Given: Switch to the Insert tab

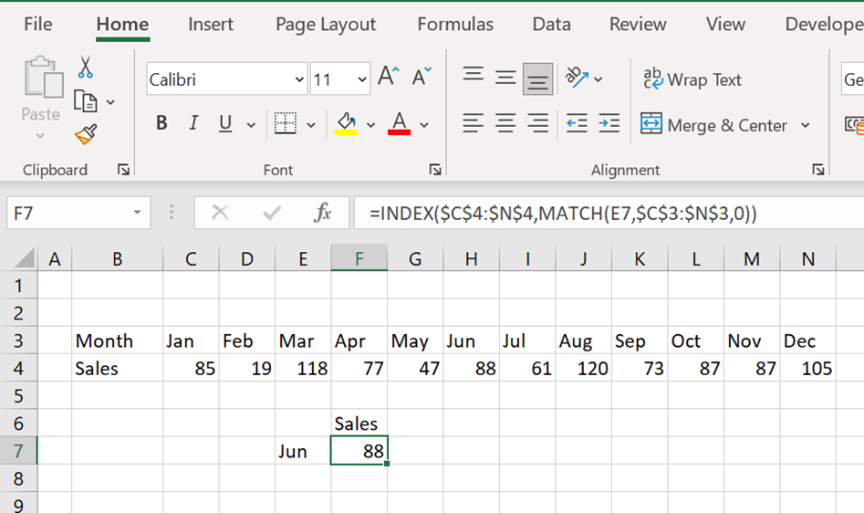Looking at the screenshot, I should pyautogui.click(x=211, y=25).
